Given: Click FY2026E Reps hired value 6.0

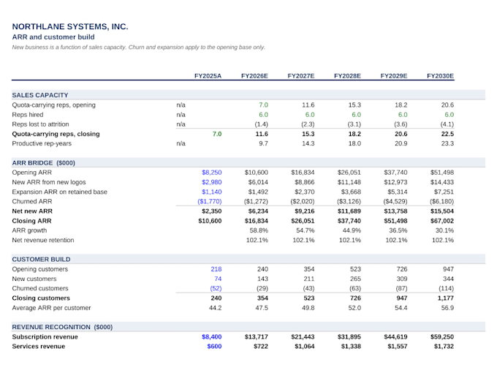Looking at the screenshot, I should coord(263,115).
